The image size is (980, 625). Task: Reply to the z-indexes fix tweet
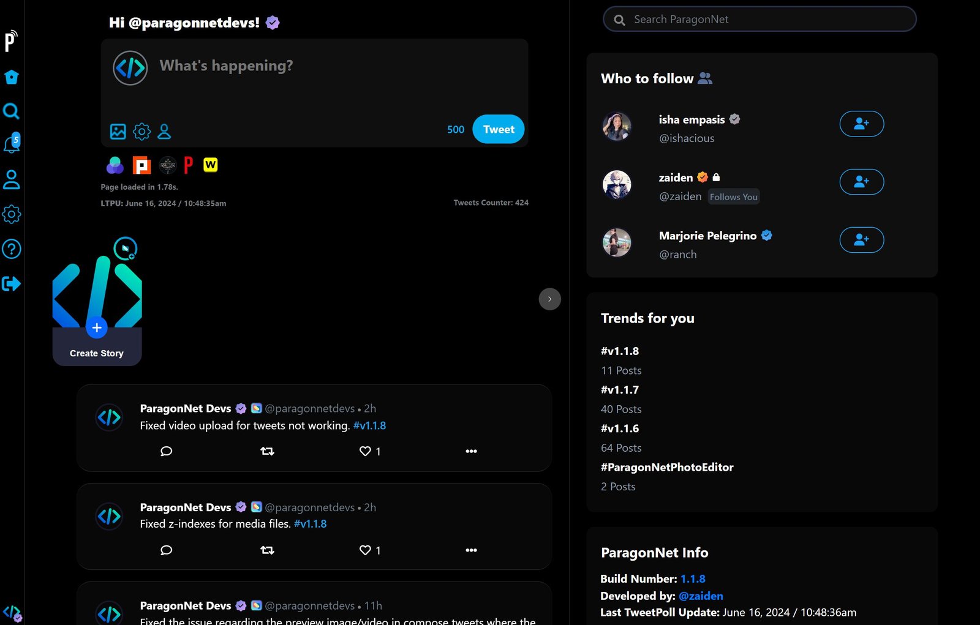166,550
